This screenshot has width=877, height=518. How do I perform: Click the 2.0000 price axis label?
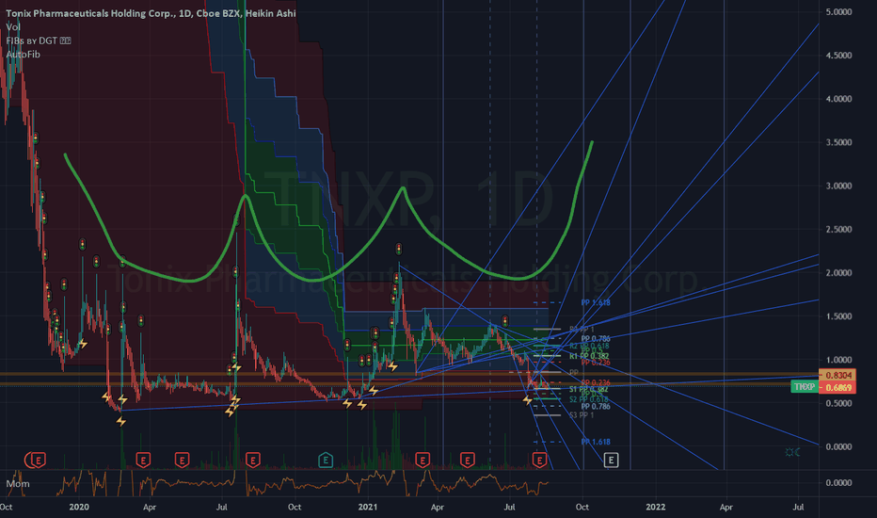(x=838, y=273)
